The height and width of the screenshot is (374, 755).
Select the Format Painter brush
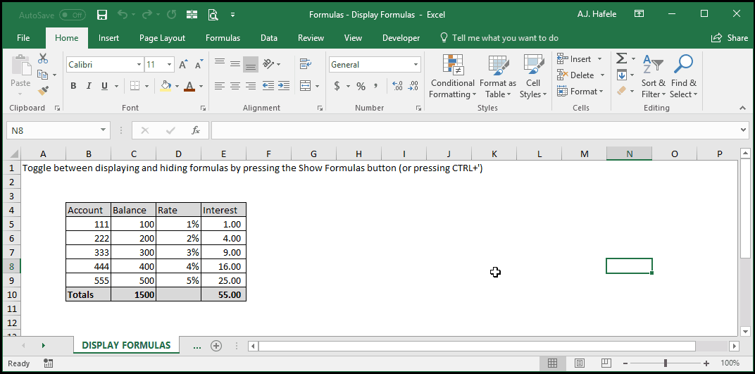point(43,90)
